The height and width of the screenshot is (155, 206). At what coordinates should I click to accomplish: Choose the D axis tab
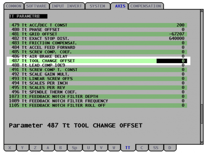tap(169, 148)
